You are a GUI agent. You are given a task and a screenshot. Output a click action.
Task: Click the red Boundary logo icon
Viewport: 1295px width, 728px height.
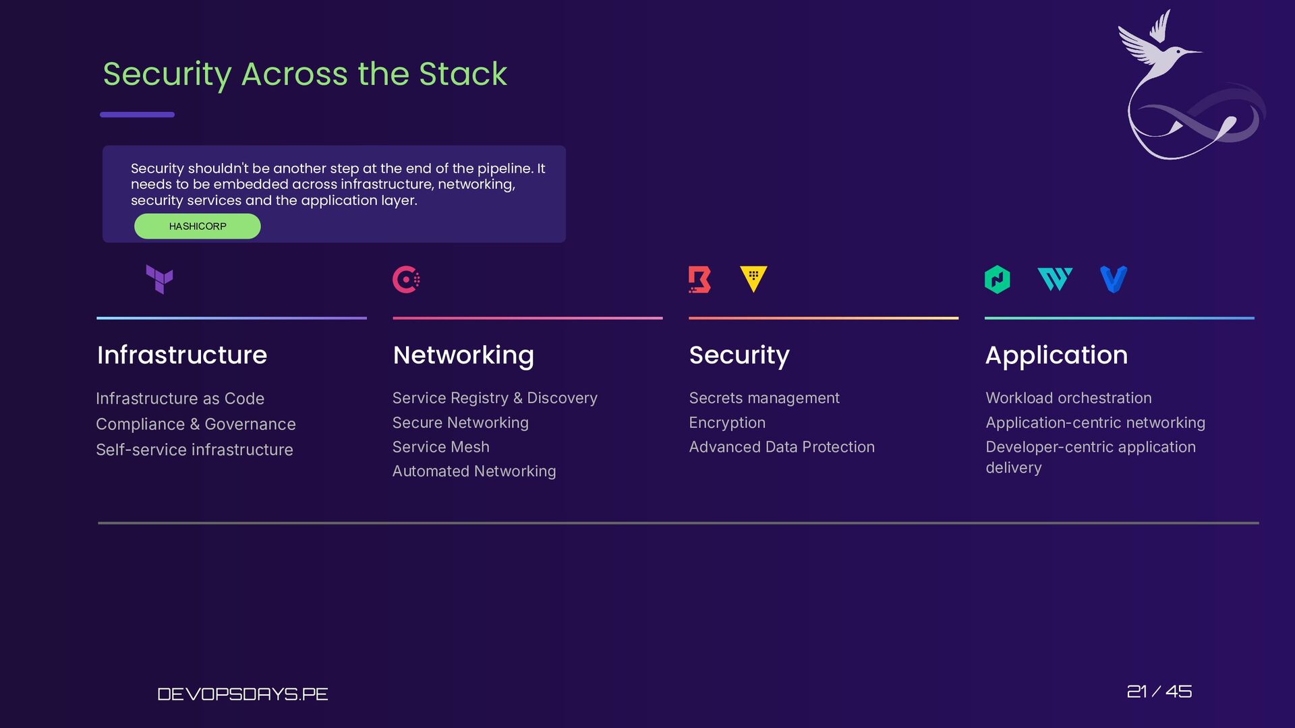699,279
